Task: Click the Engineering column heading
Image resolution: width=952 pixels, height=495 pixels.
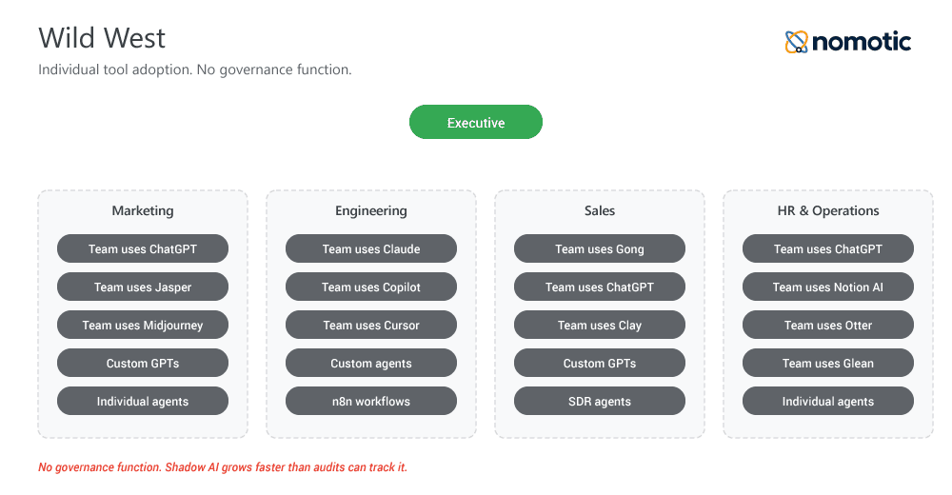Action: point(371,210)
